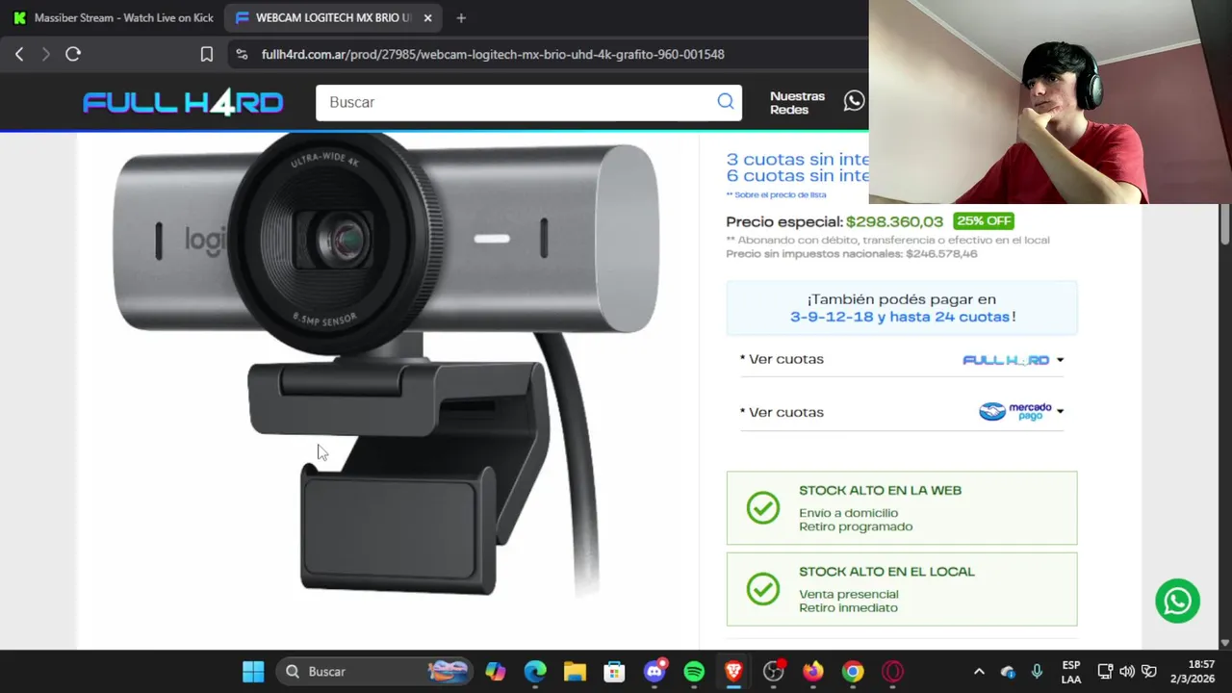
Task: Open the volume control in tray
Action: 1126,672
